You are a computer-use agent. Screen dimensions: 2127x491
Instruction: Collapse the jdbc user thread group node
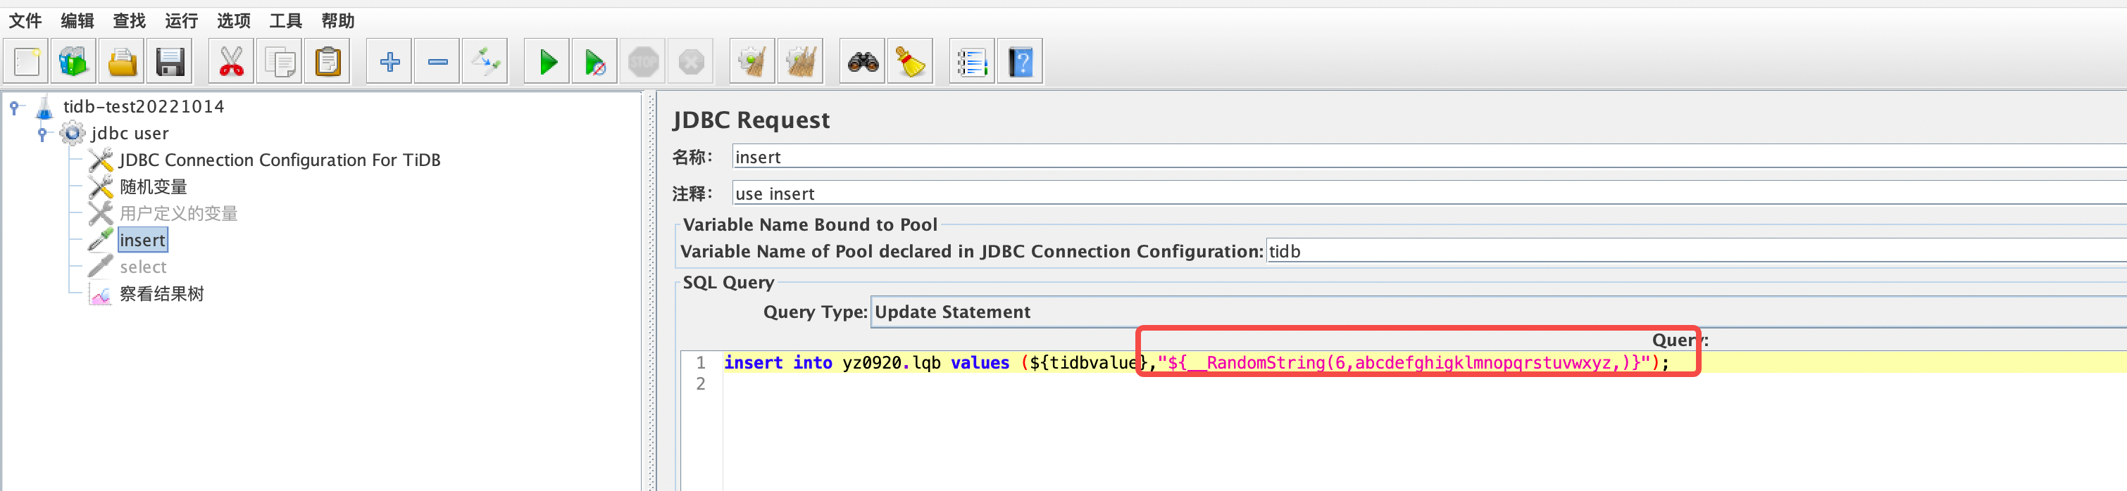[x=42, y=133]
